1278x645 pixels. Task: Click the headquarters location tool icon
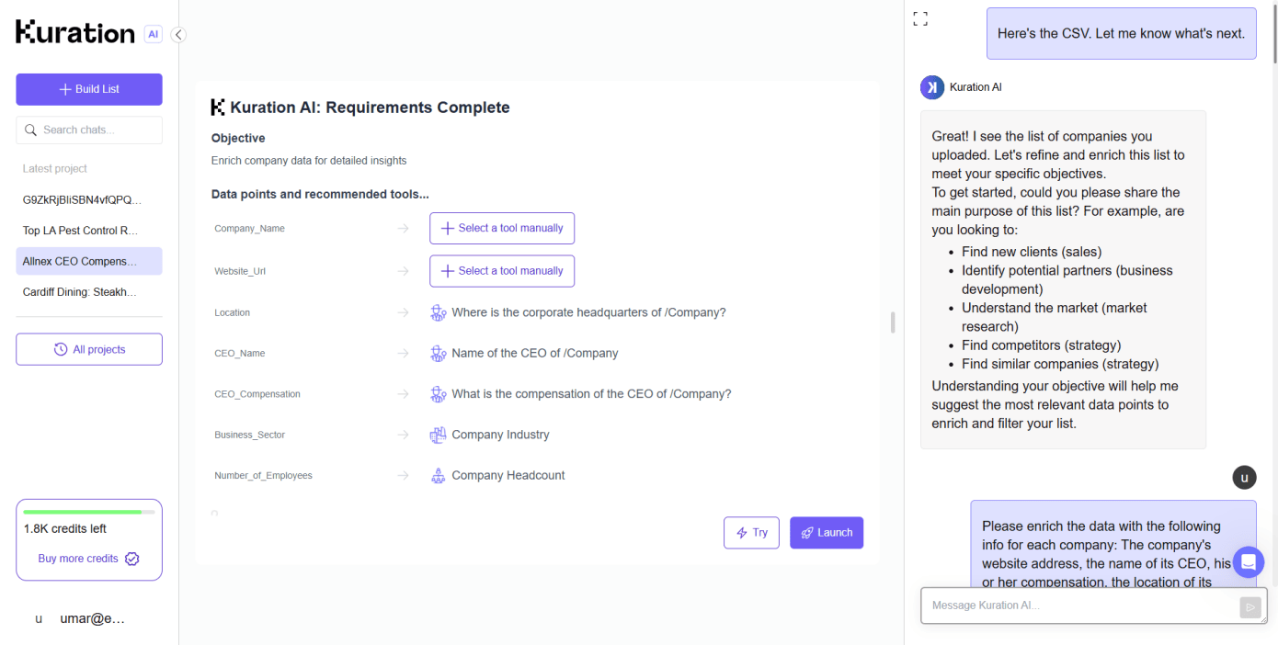click(439, 312)
